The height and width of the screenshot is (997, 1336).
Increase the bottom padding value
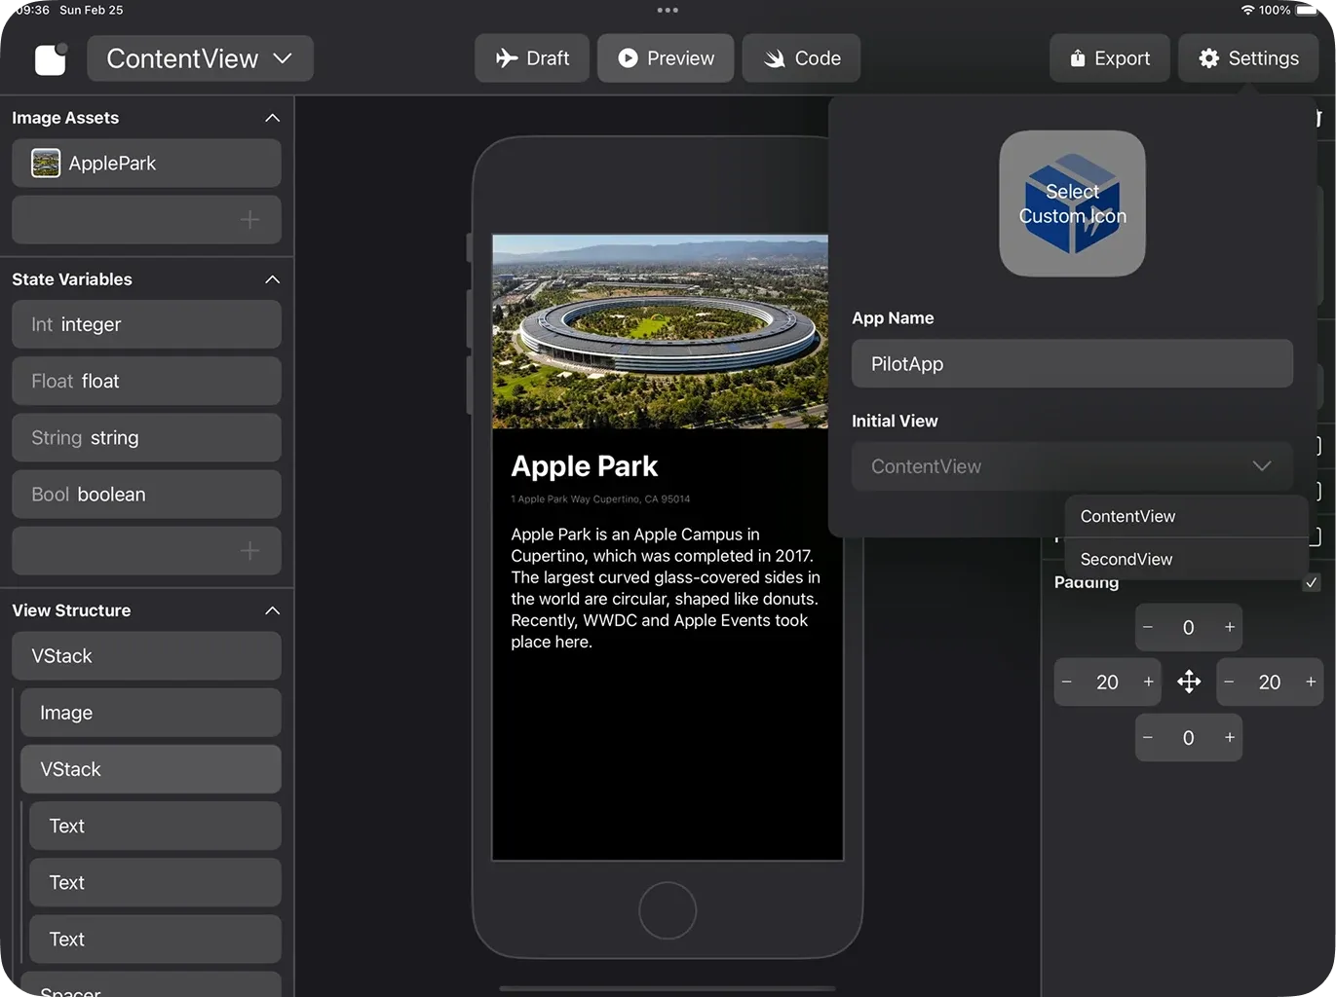1230,737
